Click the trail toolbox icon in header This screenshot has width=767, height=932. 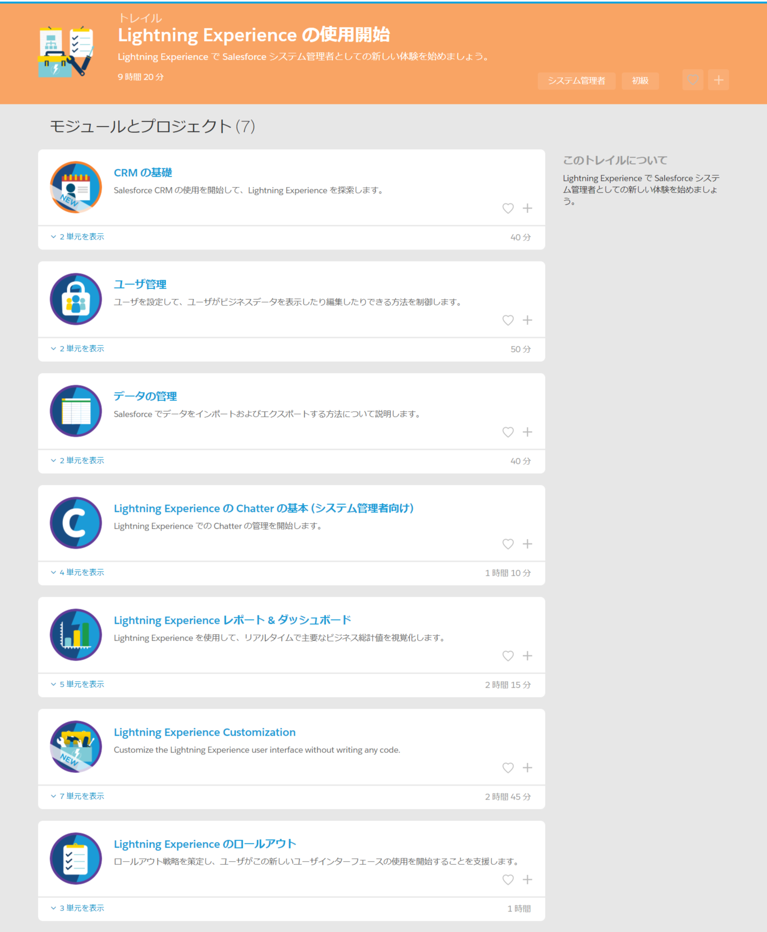66,51
